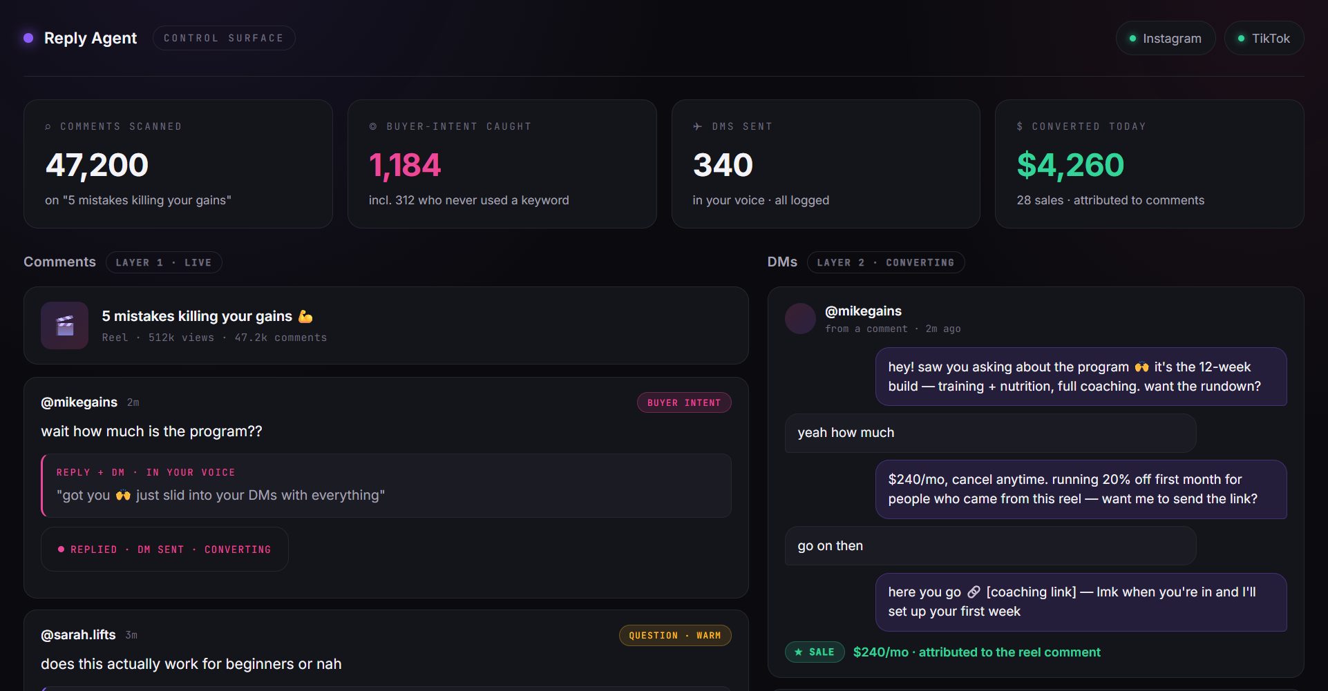Click the magnifier icon beside Comments Scanned
The image size is (1328, 691).
click(48, 126)
